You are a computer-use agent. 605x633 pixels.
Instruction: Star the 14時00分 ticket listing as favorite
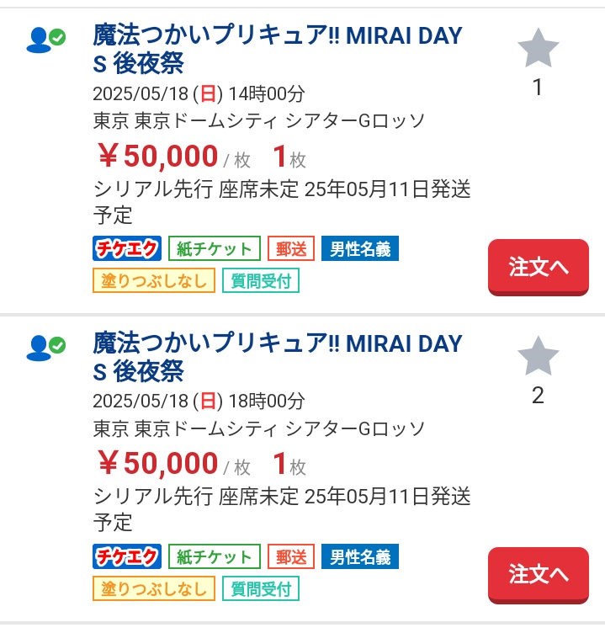coord(538,48)
